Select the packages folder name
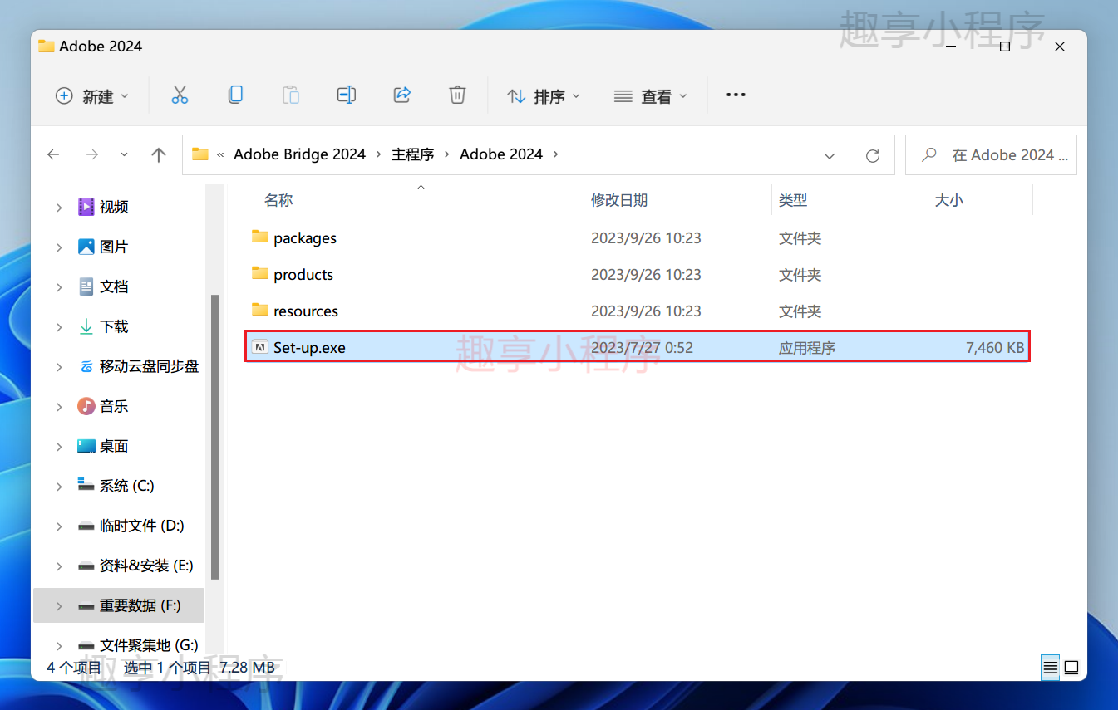 (x=305, y=238)
